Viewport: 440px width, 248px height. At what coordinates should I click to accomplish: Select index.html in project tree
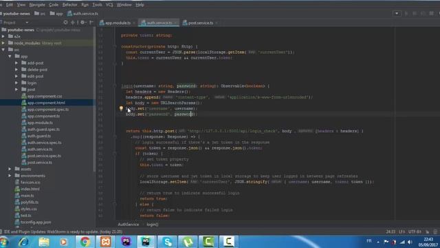(30, 189)
